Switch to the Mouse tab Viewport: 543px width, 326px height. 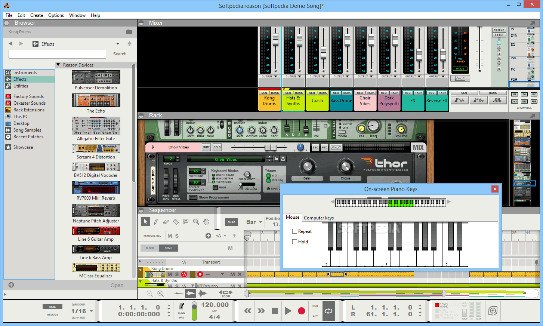point(293,217)
